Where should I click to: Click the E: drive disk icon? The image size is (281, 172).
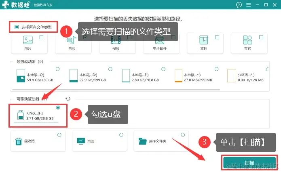point(126,76)
